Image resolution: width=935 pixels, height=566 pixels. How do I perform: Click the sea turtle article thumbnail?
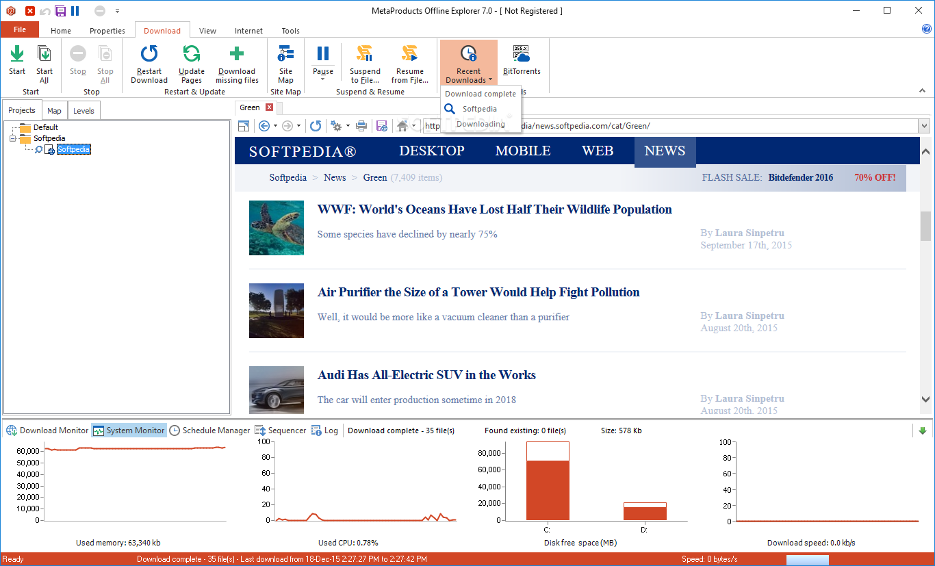pyautogui.click(x=277, y=228)
